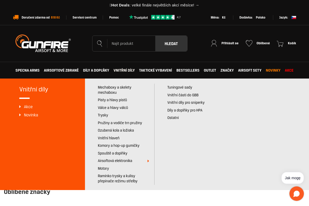Open the Značky menu item
Screen dimensions: 309x206
227,70
